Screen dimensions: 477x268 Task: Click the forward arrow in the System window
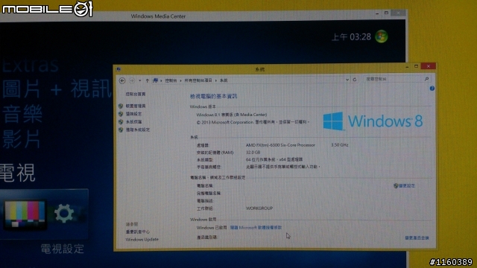(x=132, y=80)
